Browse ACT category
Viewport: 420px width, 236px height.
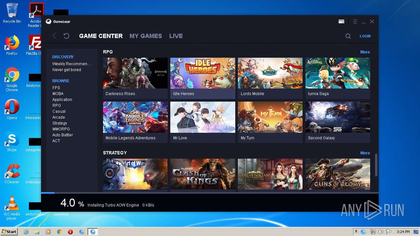pos(56,141)
